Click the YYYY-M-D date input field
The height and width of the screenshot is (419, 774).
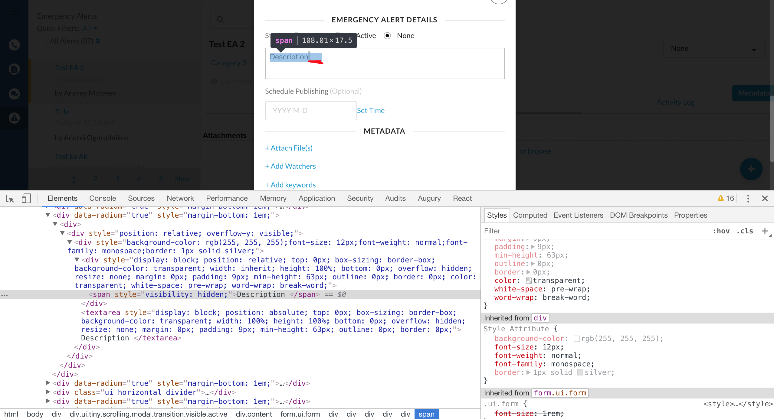(x=310, y=110)
